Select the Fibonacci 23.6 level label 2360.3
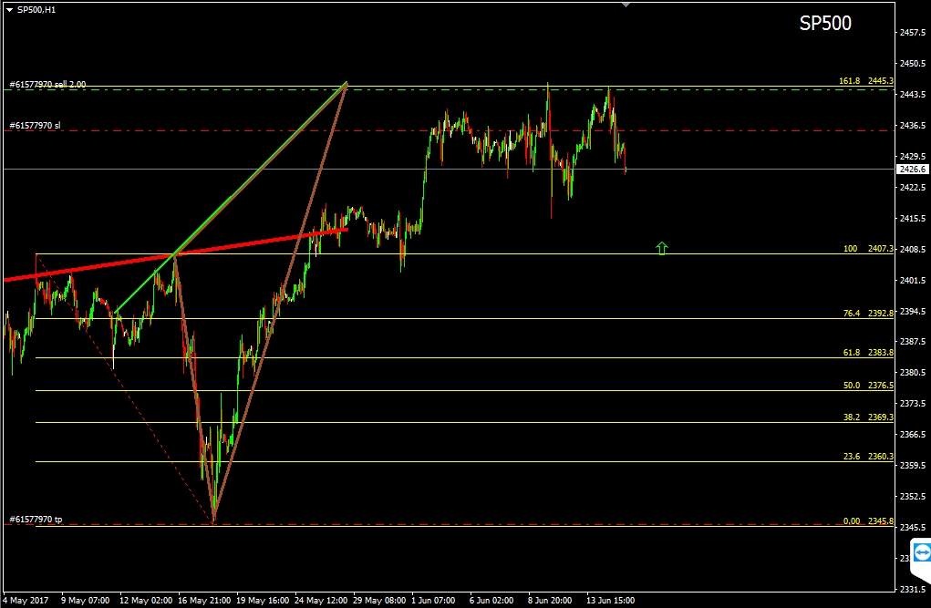 click(x=868, y=457)
